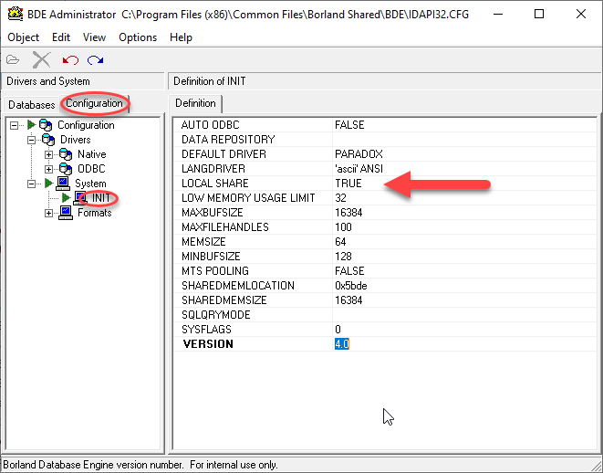
Task: Minimize the BDE Administrator window
Action: click(x=498, y=15)
